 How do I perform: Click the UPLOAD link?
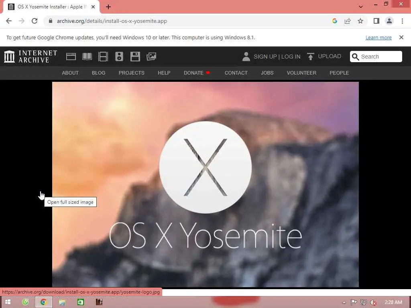pyautogui.click(x=330, y=56)
